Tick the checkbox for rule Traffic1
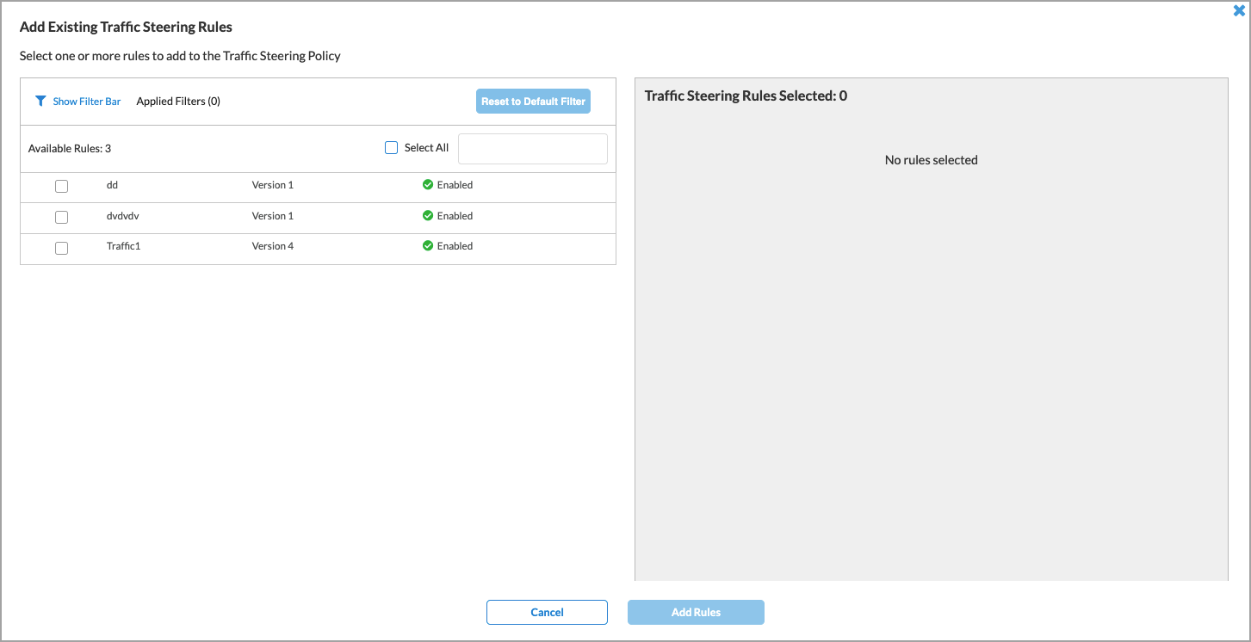Image resolution: width=1251 pixels, height=642 pixels. 61,248
